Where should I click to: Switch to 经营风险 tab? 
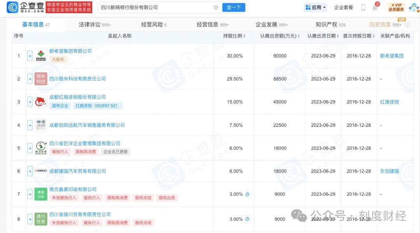point(154,25)
